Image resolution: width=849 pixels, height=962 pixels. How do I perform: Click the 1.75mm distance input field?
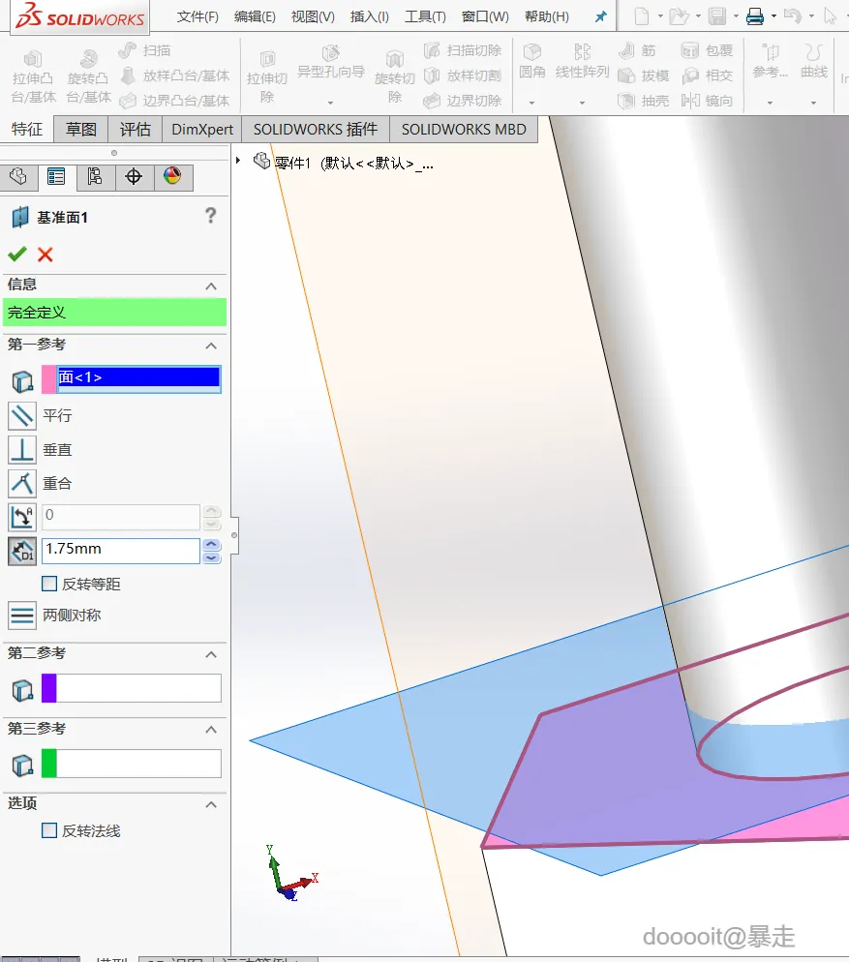coord(120,550)
